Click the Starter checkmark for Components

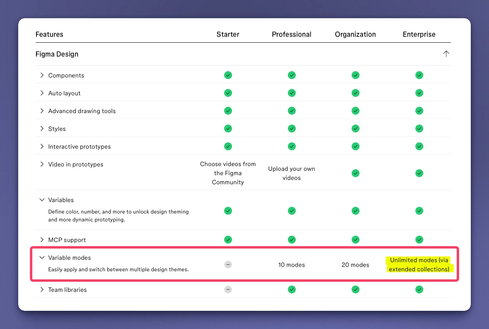tap(228, 75)
